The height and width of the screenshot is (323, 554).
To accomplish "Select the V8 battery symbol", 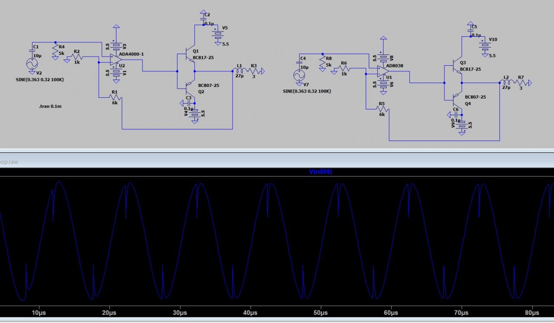I will (x=383, y=57).
